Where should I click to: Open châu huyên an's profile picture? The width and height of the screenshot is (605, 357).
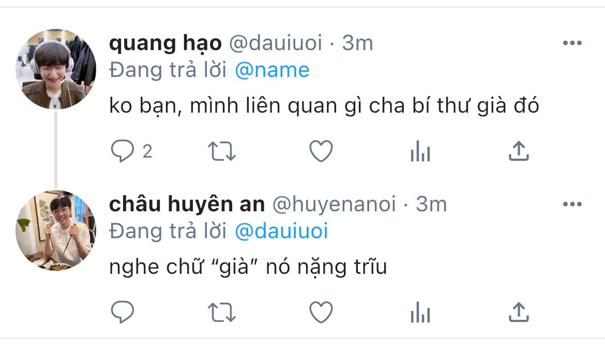tap(55, 230)
